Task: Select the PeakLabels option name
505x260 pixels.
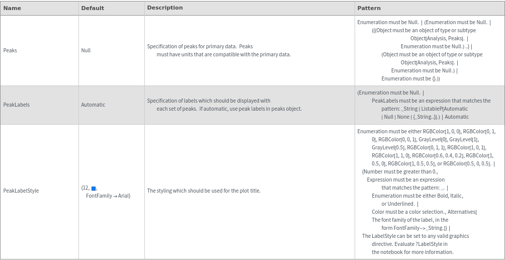Action: [17, 105]
